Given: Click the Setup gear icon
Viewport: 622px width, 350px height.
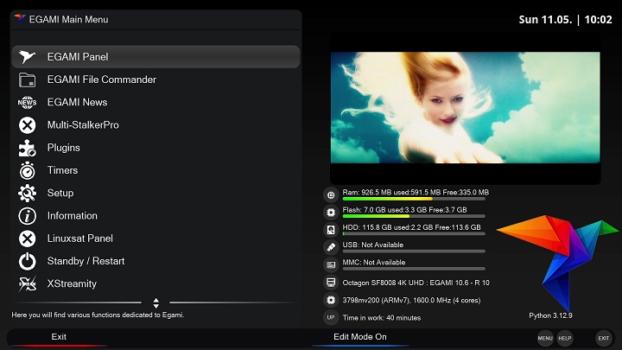Looking at the screenshot, I should coord(27,194).
